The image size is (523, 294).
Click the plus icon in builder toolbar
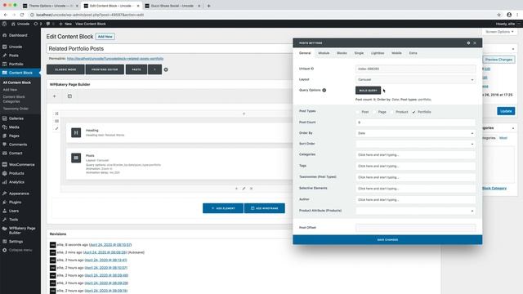(x=55, y=96)
